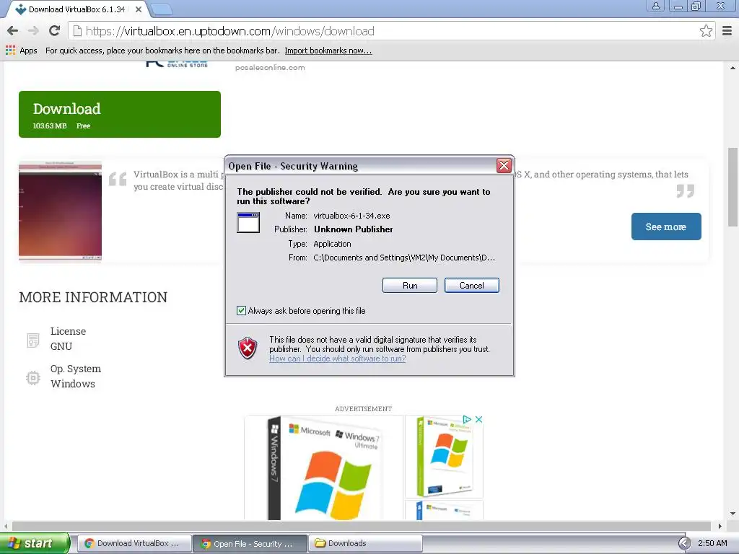Screen dimensions: 739x554
Task: Click the See more button
Action: [666, 227]
